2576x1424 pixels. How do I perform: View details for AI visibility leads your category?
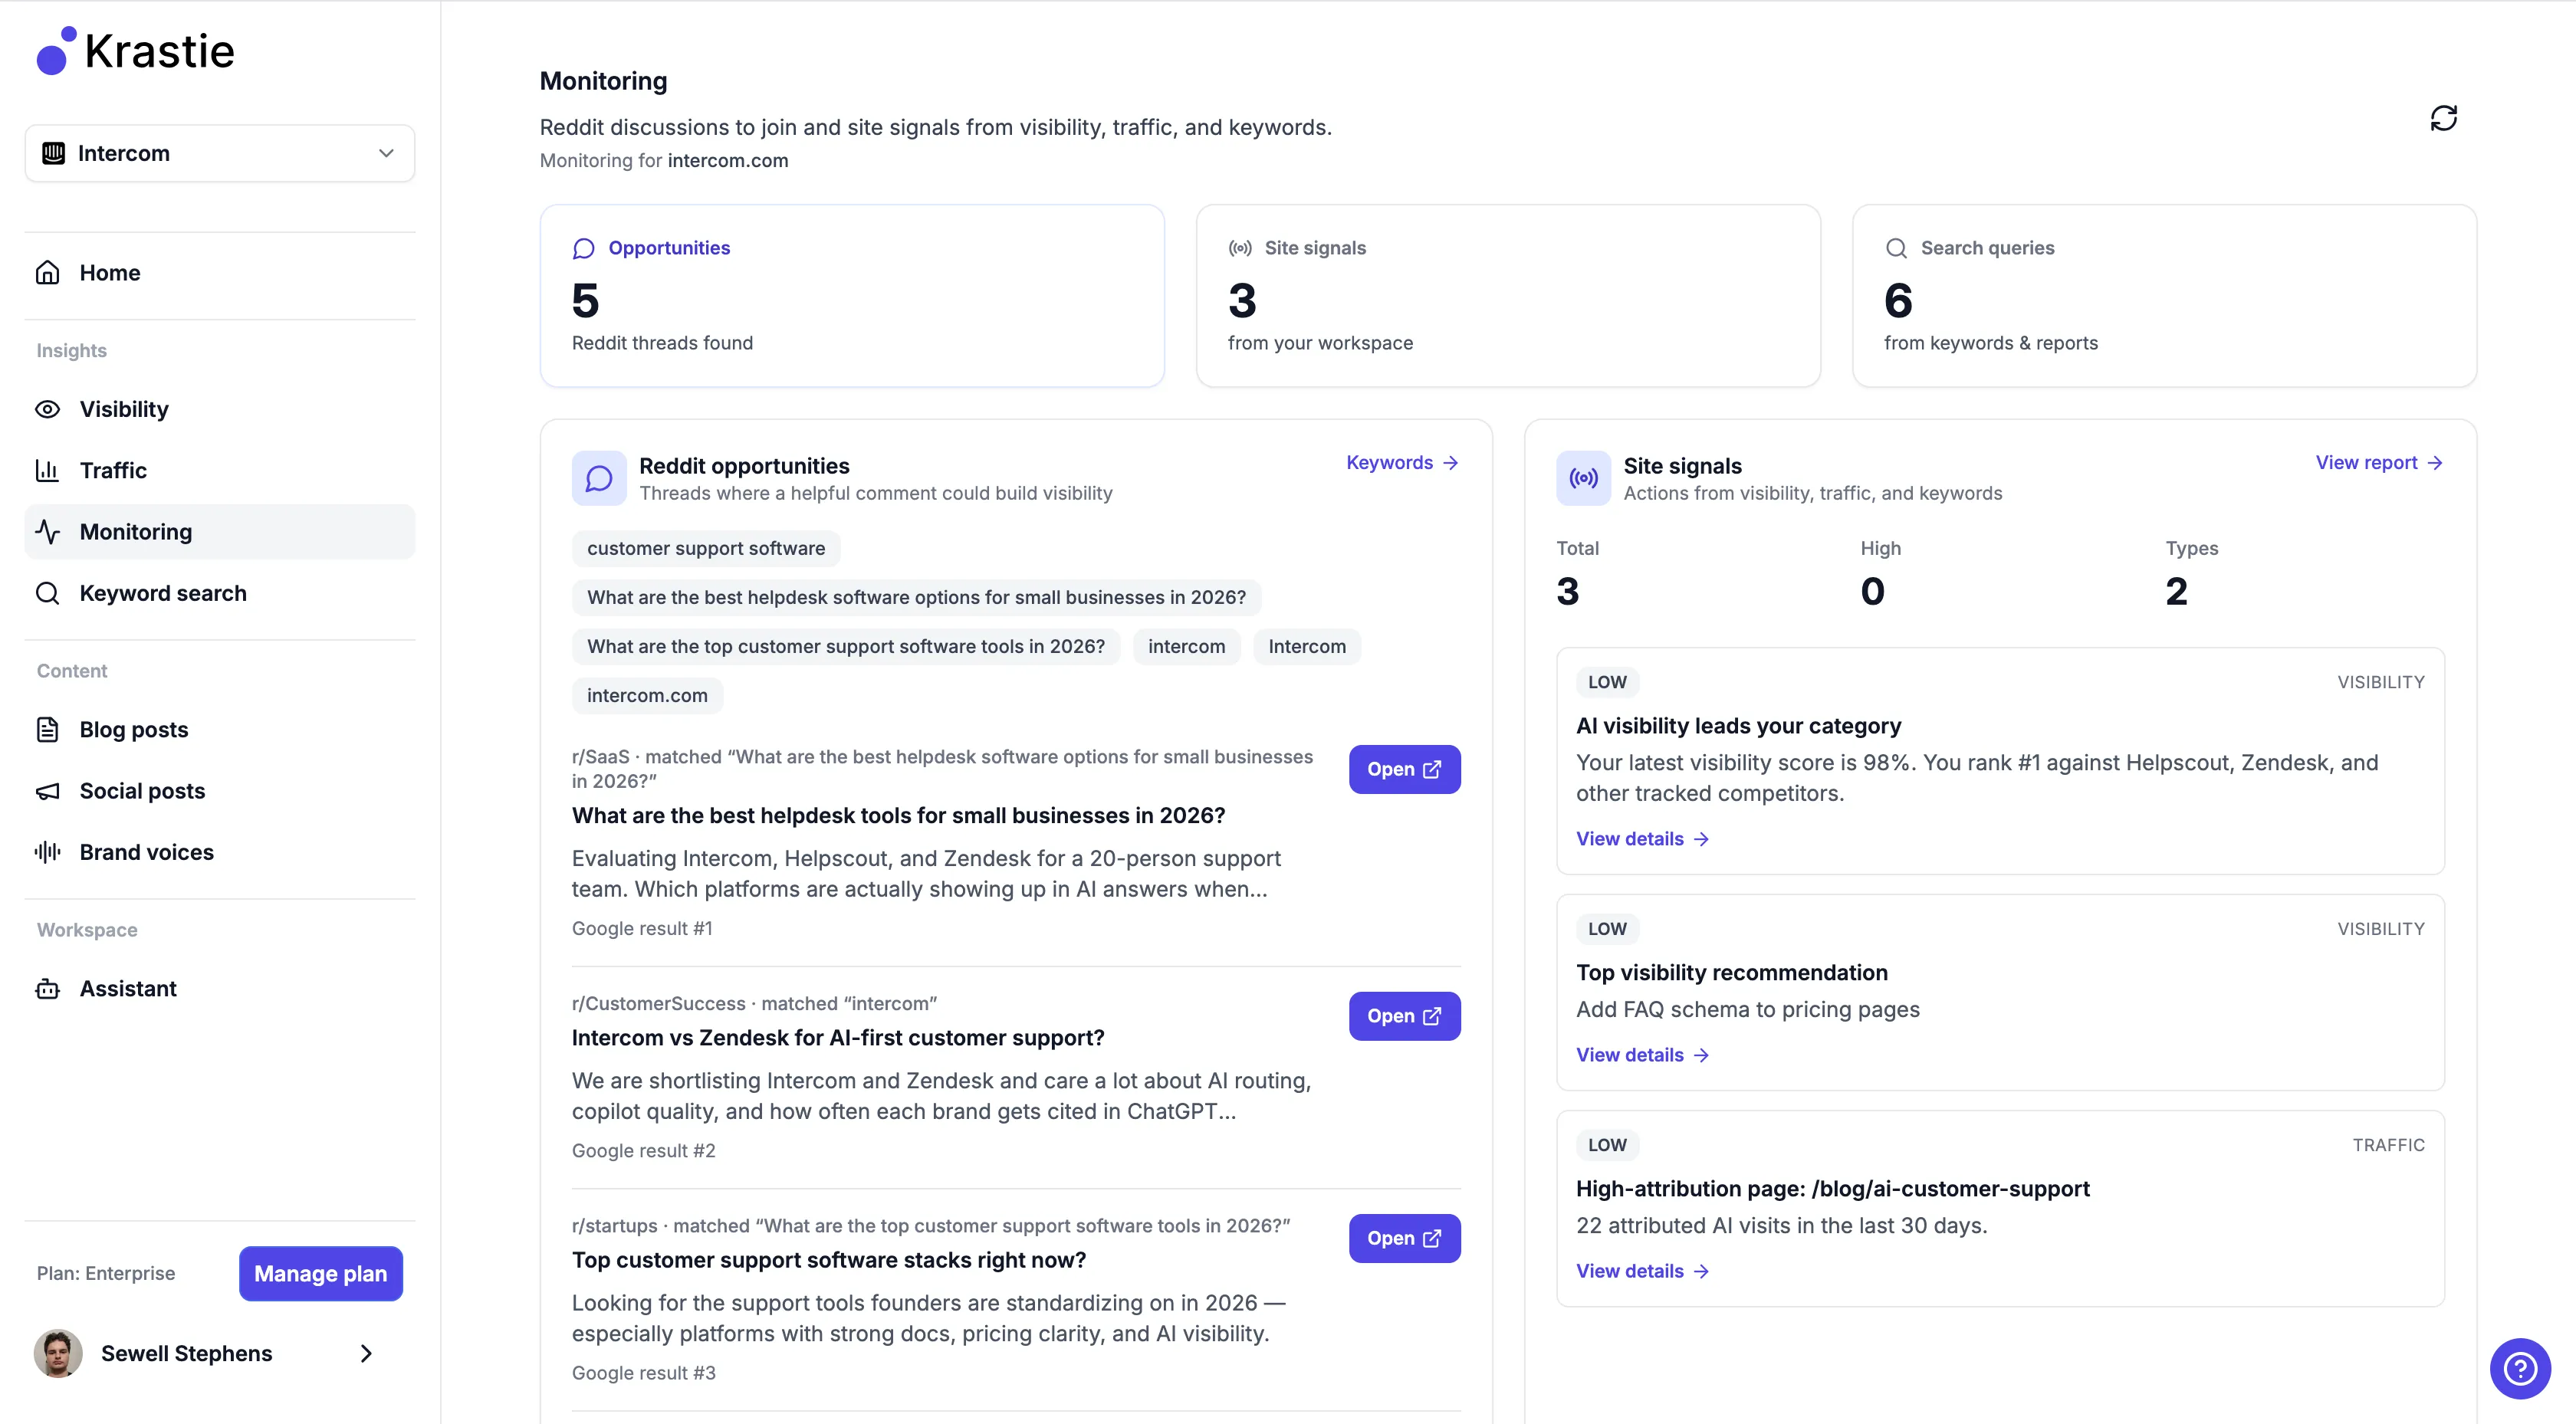1642,839
